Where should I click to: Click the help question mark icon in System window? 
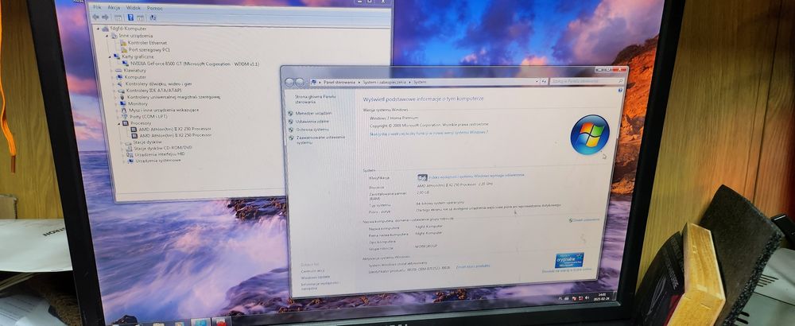click(x=620, y=90)
